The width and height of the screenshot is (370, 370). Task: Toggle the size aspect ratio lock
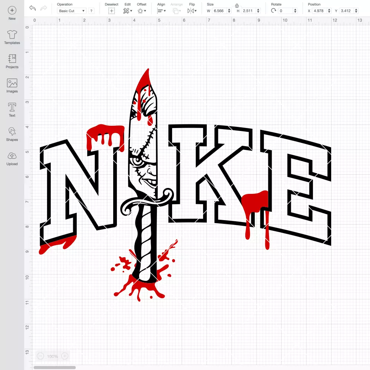pos(237,6)
